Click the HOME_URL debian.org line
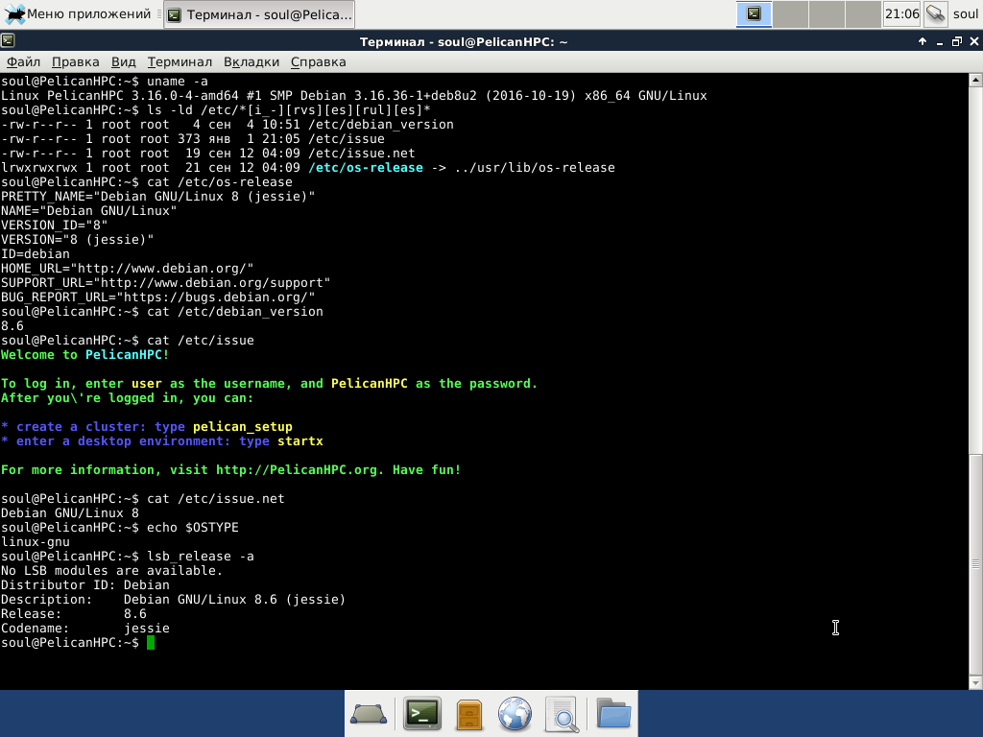 tap(128, 269)
